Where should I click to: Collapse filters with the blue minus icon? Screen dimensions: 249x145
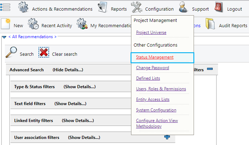tap(210, 69)
